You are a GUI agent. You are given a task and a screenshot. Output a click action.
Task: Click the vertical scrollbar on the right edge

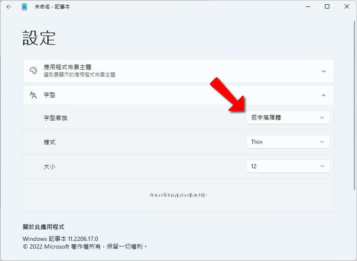[x=354, y=106]
